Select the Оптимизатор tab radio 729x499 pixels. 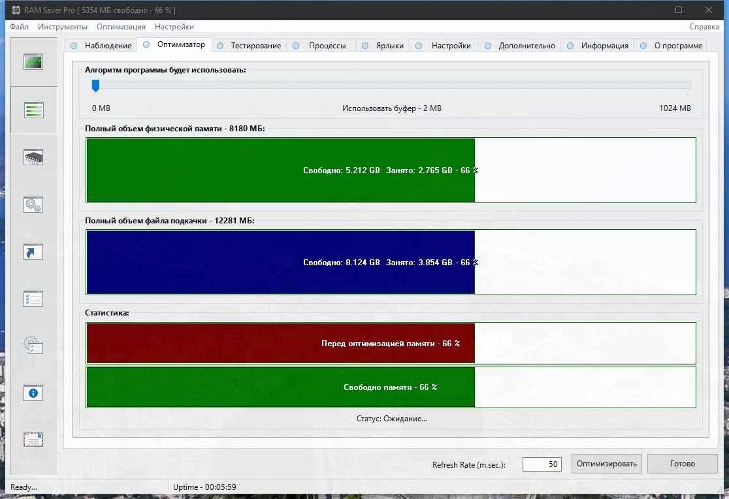pyautogui.click(x=146, y=44)
